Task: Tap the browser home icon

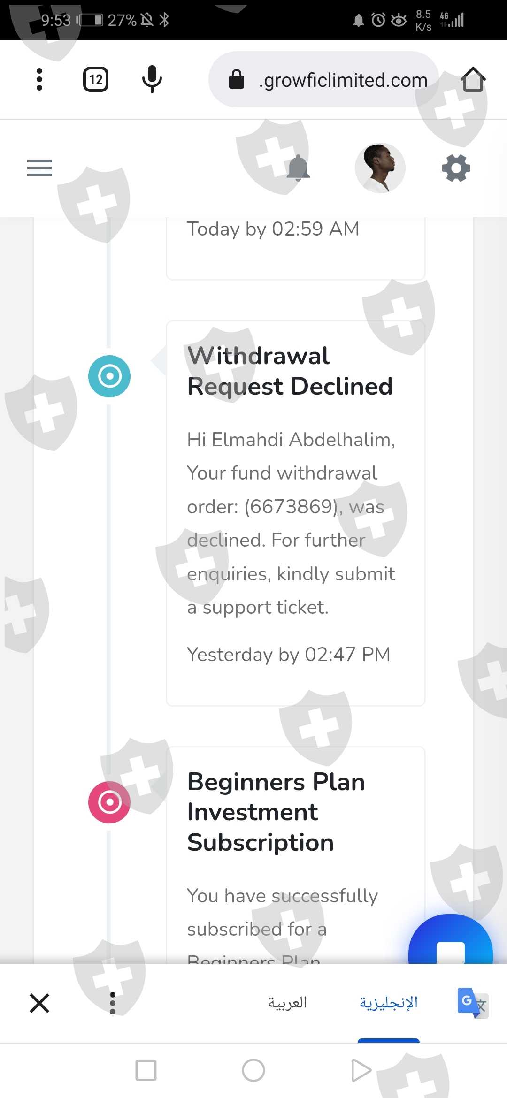Action: pos(473,79)
